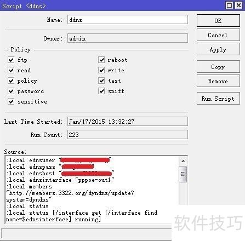Disable the sniff policy checkbox
Screen dimensions: 245x241
pos(101,91)
